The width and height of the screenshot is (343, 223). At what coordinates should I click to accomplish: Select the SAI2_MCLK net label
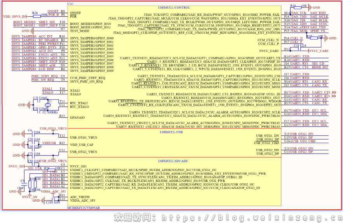pyautogui.click(x=319, y=17)
